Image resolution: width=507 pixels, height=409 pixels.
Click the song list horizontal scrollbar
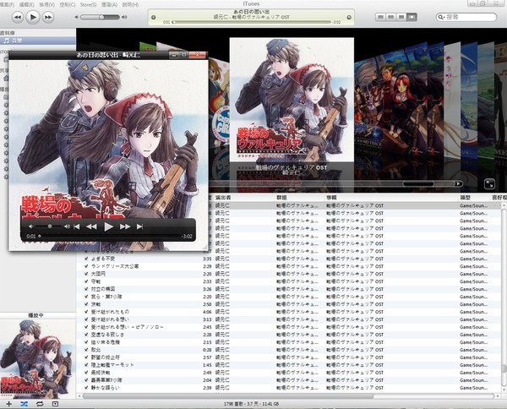coord(228,395)
